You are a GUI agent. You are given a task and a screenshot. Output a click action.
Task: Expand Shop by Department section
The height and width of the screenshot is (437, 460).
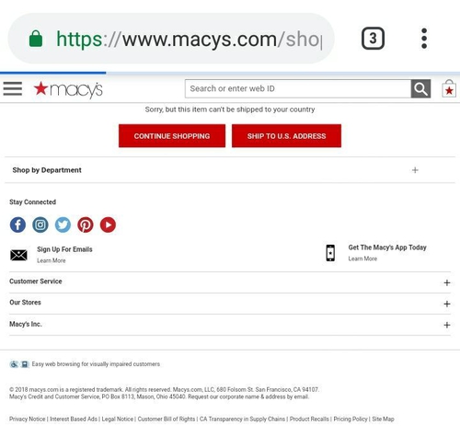(230, 170)
